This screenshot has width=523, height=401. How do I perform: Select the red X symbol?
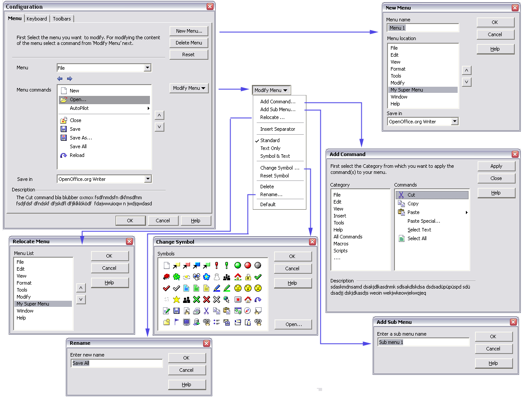point(207,299)
